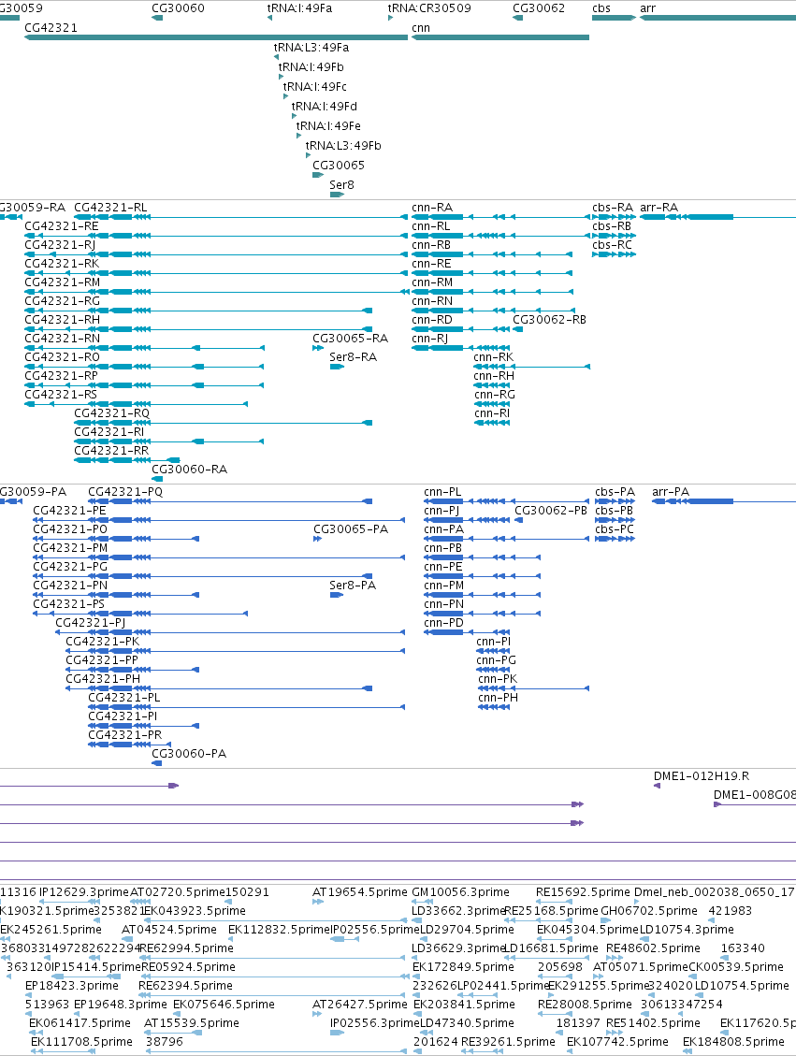Select the cbs-PA protein label

pos(615,492)
